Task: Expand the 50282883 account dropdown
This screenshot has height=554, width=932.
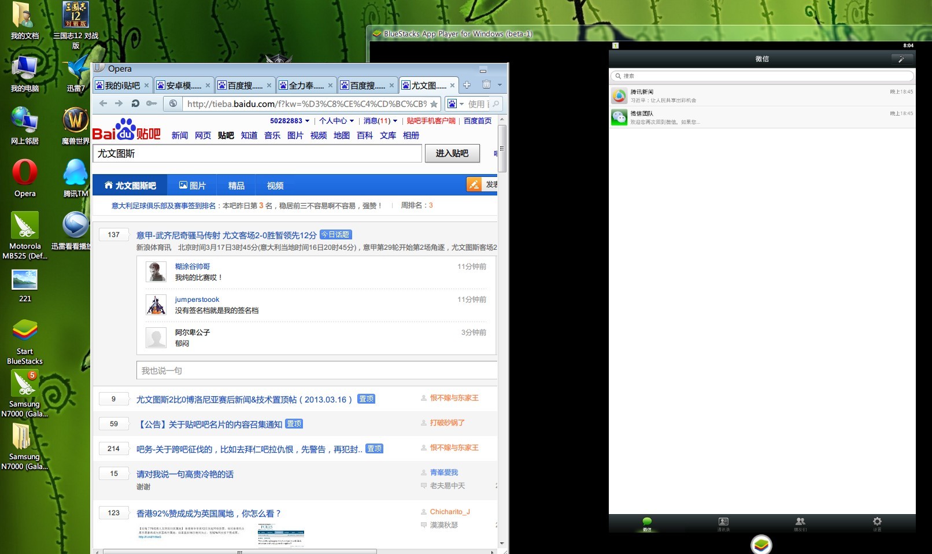Action: [307, 121]
